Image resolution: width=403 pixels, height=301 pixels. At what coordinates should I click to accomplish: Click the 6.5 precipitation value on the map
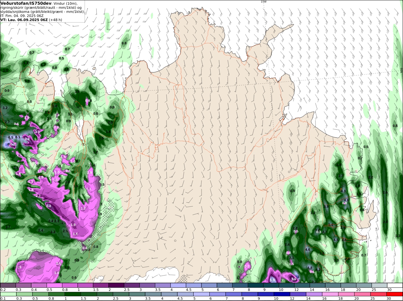click(x=11, y=137)
